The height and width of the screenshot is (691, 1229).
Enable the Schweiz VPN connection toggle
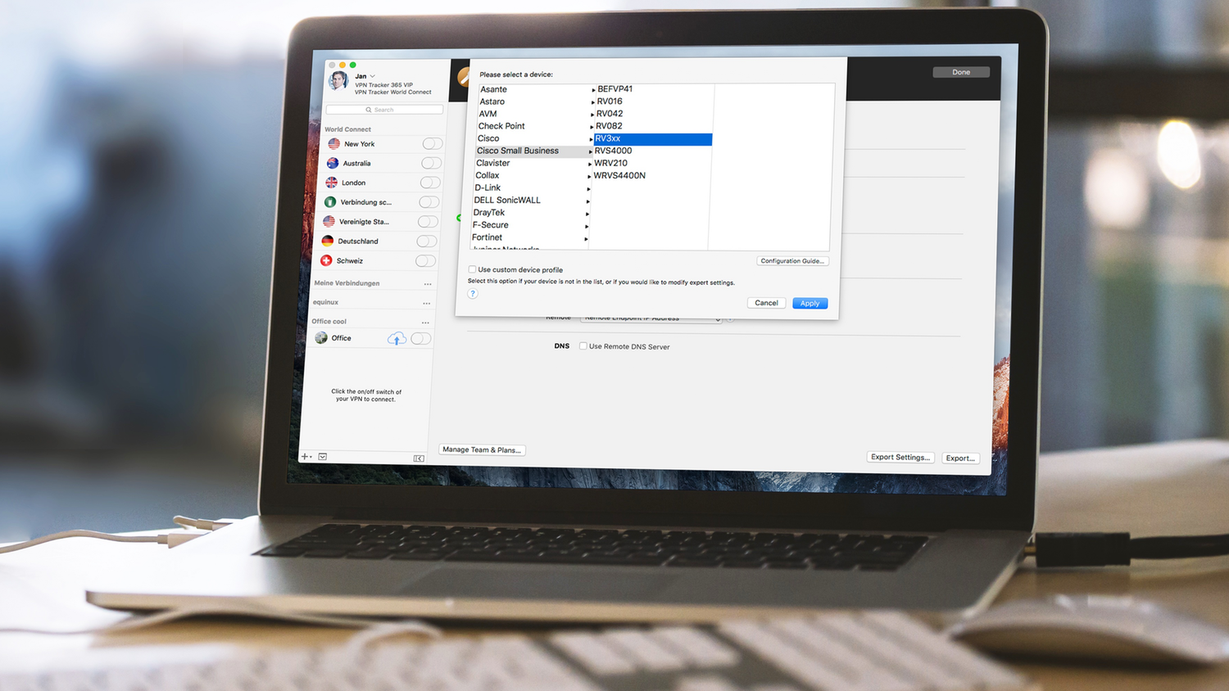pyautogui.click(x=426, y=260)
